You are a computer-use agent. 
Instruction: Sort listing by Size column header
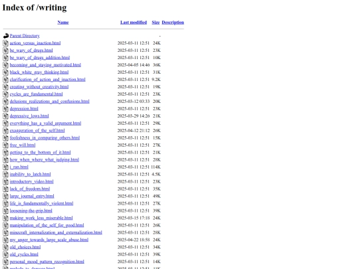156,23
